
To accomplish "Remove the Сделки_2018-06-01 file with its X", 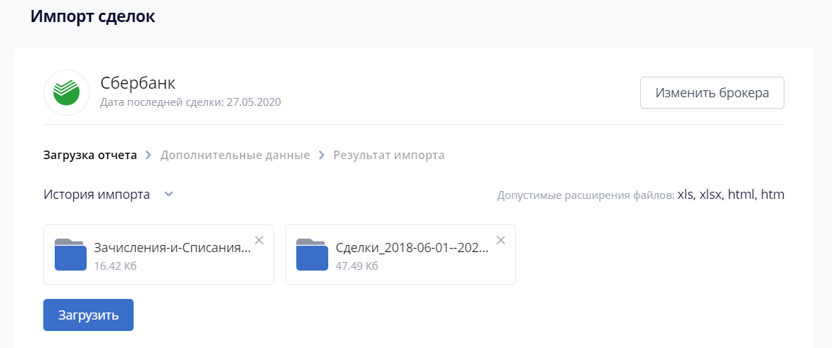I will 501,240.
